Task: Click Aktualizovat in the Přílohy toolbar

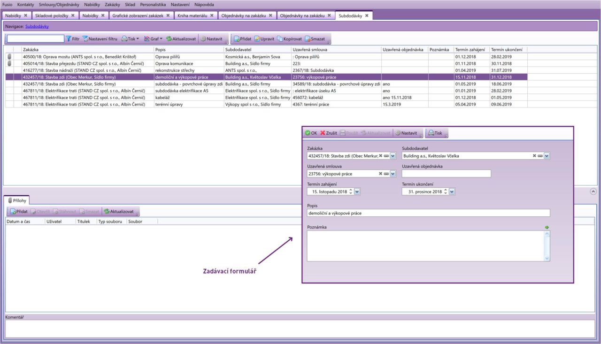Action: (119, 212)
